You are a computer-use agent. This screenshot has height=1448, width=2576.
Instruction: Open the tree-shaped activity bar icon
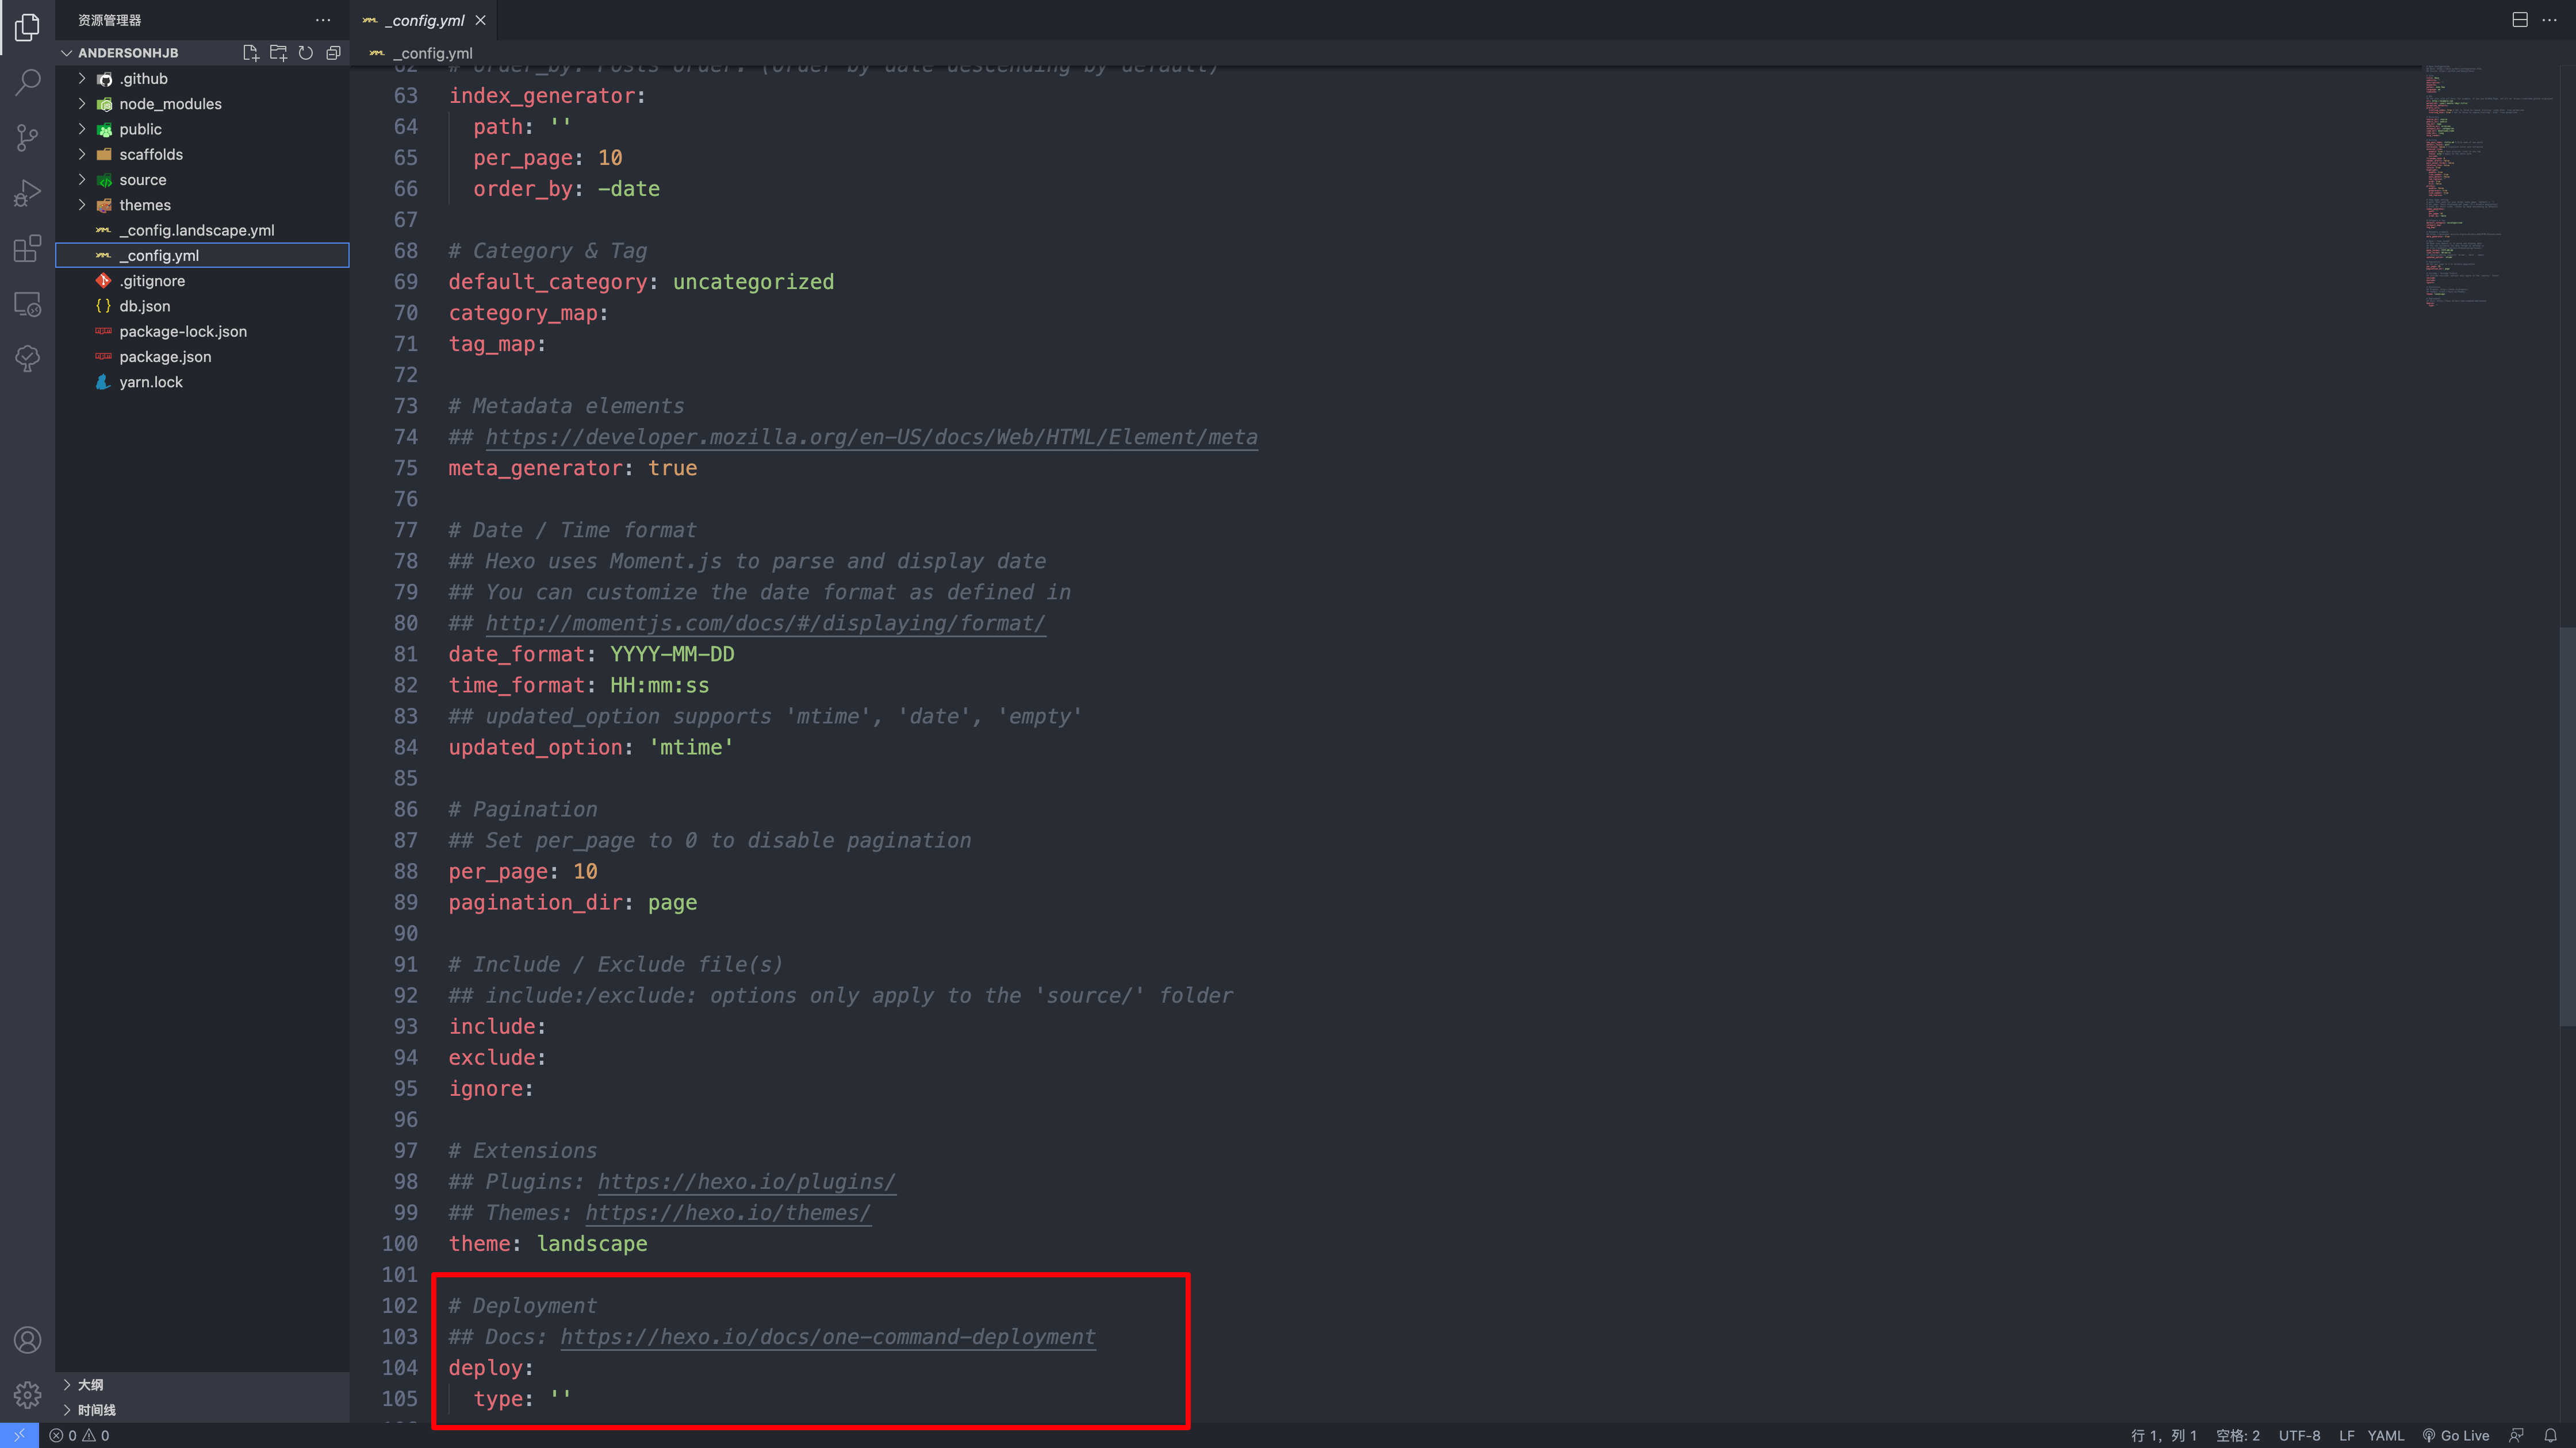pos(27,359)
